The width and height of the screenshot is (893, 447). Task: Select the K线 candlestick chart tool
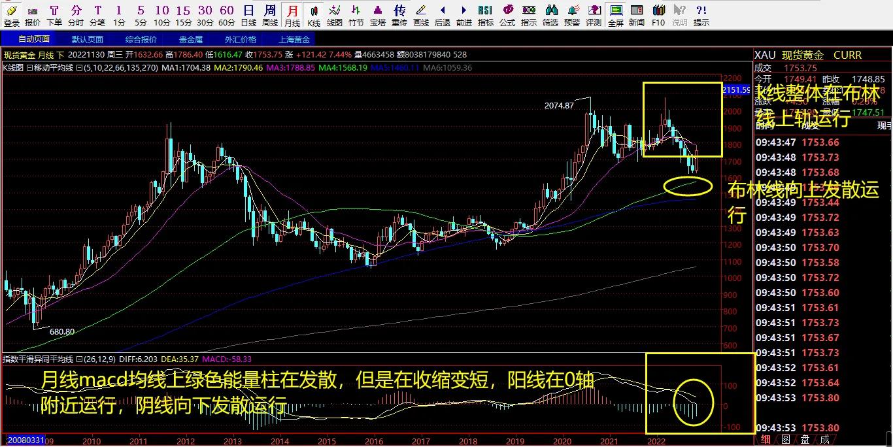tap(314, 13)
